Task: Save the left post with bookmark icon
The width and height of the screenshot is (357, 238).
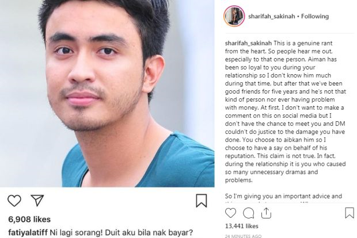Action: point(202,201)
